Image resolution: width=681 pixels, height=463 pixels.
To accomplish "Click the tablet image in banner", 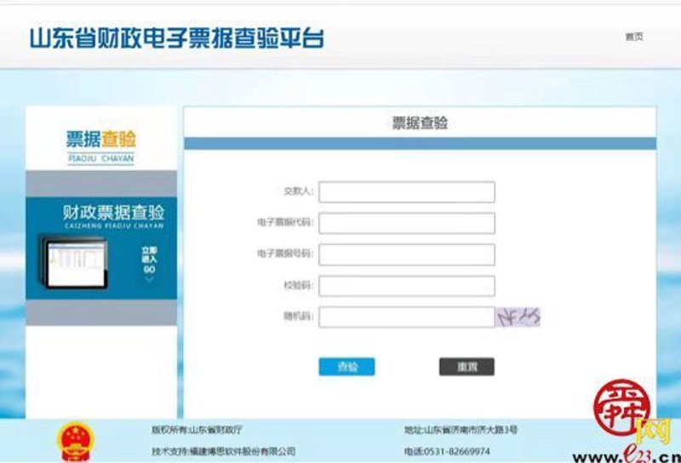I will [75, 263].
